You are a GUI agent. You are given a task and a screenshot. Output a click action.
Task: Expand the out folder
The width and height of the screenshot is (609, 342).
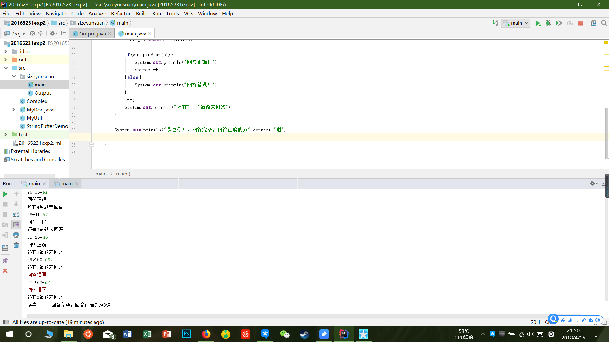[5, 60]
